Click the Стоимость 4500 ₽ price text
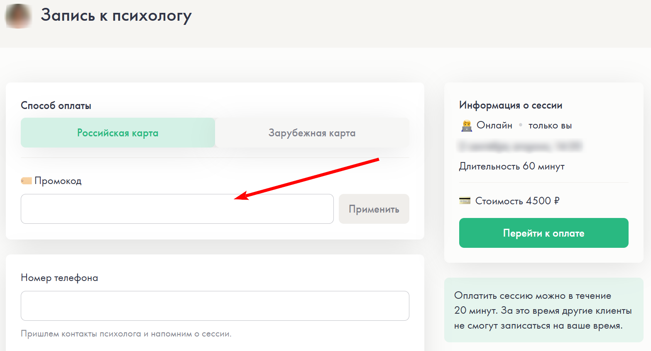This screenshot has width=651, height=351. pos(517,201)
